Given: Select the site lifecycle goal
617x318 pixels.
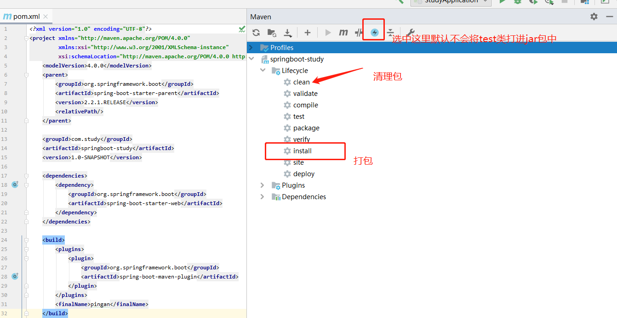Looking at the screenshot, I should tap(298, 162).
